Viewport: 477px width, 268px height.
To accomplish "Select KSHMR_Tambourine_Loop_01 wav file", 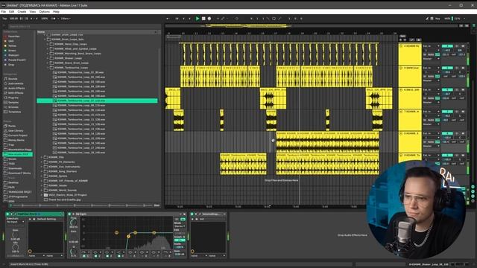I will pyautogui.click(x=80, y=72).
